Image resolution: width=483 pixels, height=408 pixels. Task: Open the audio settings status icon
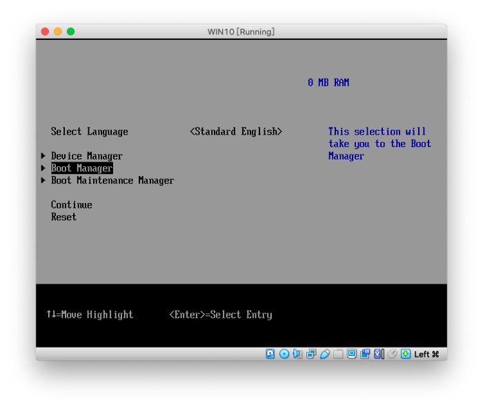[x=297, y=354]
